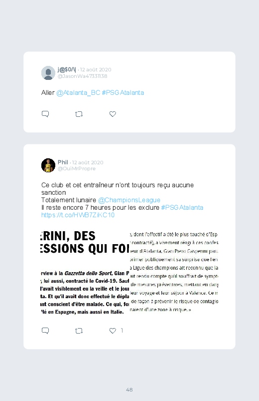The image size is (259, 401).
Task: Click the @OuiMrPropre handle
Action: (77, 168)
